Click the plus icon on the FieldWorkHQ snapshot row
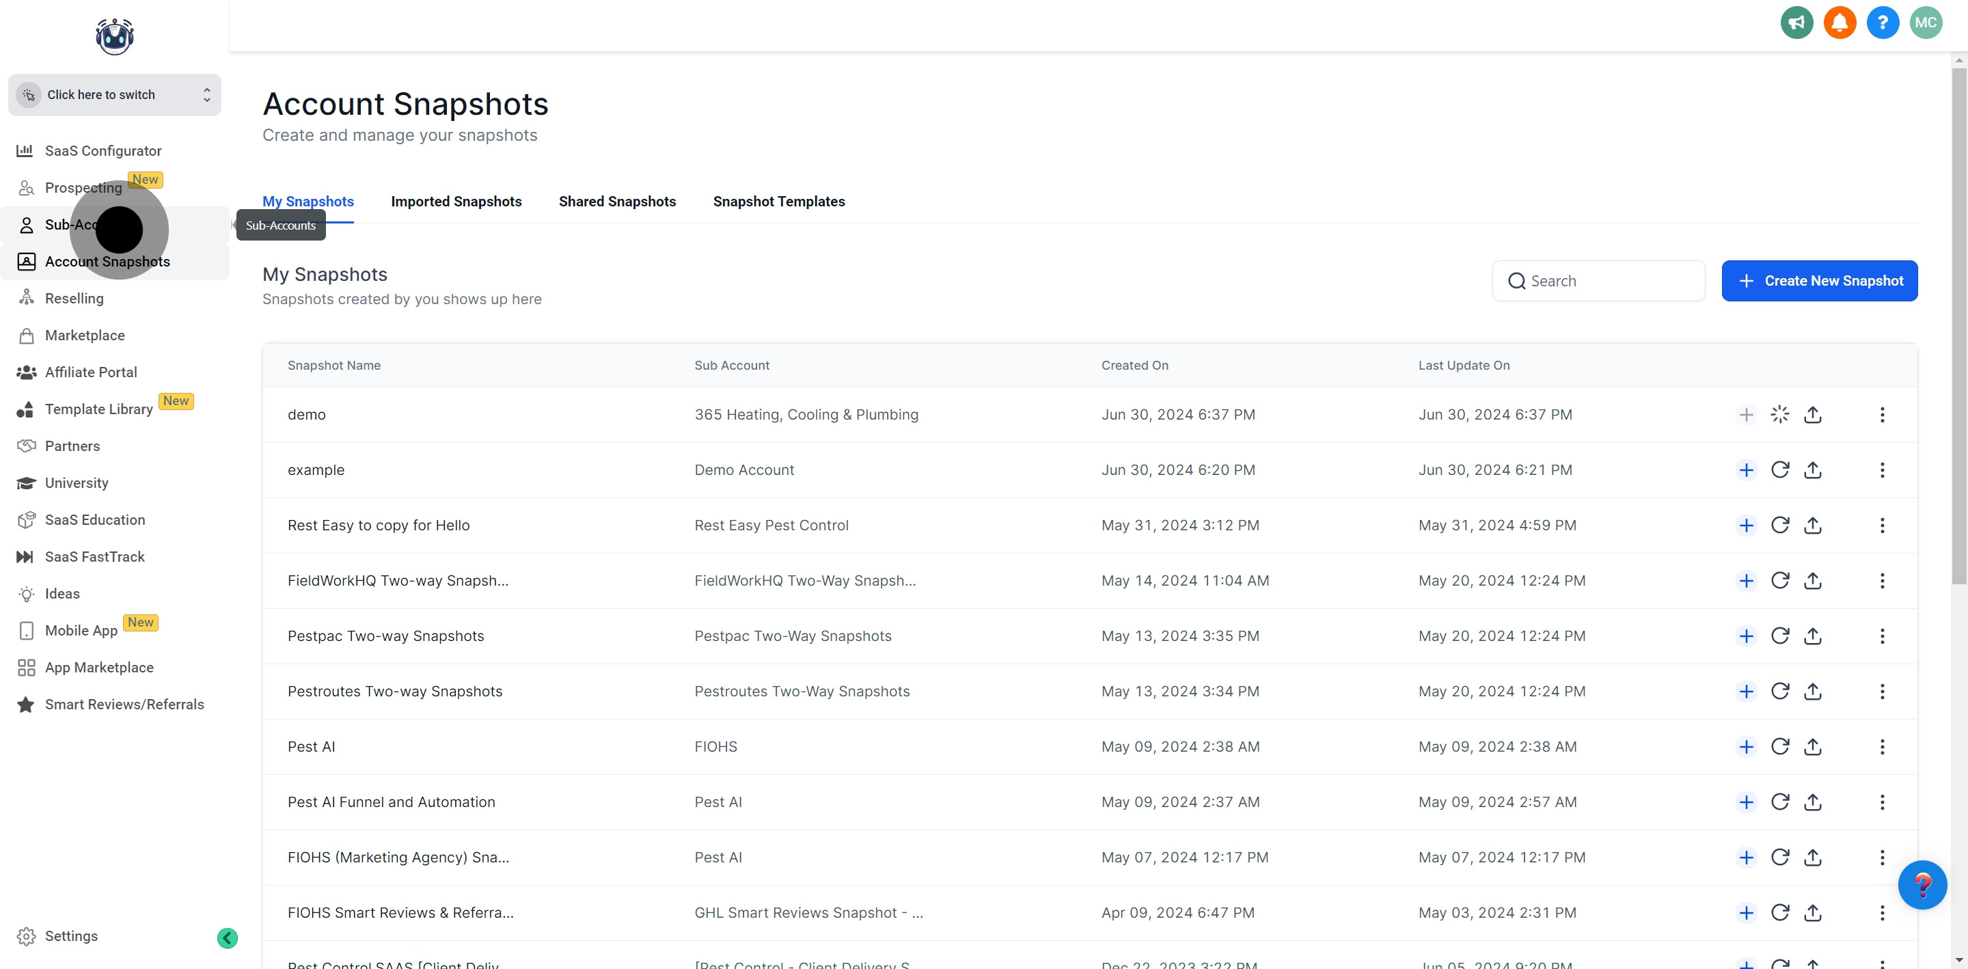 pyautogui.click(x=1747, y=581)
